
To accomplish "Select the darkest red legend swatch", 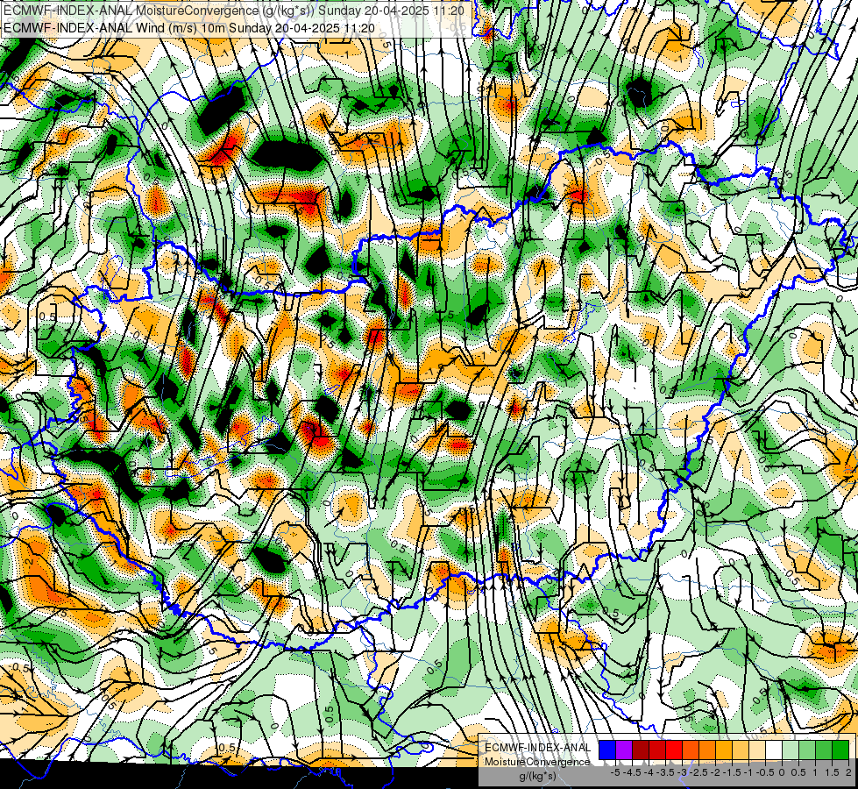I will [x=641, y=750].
